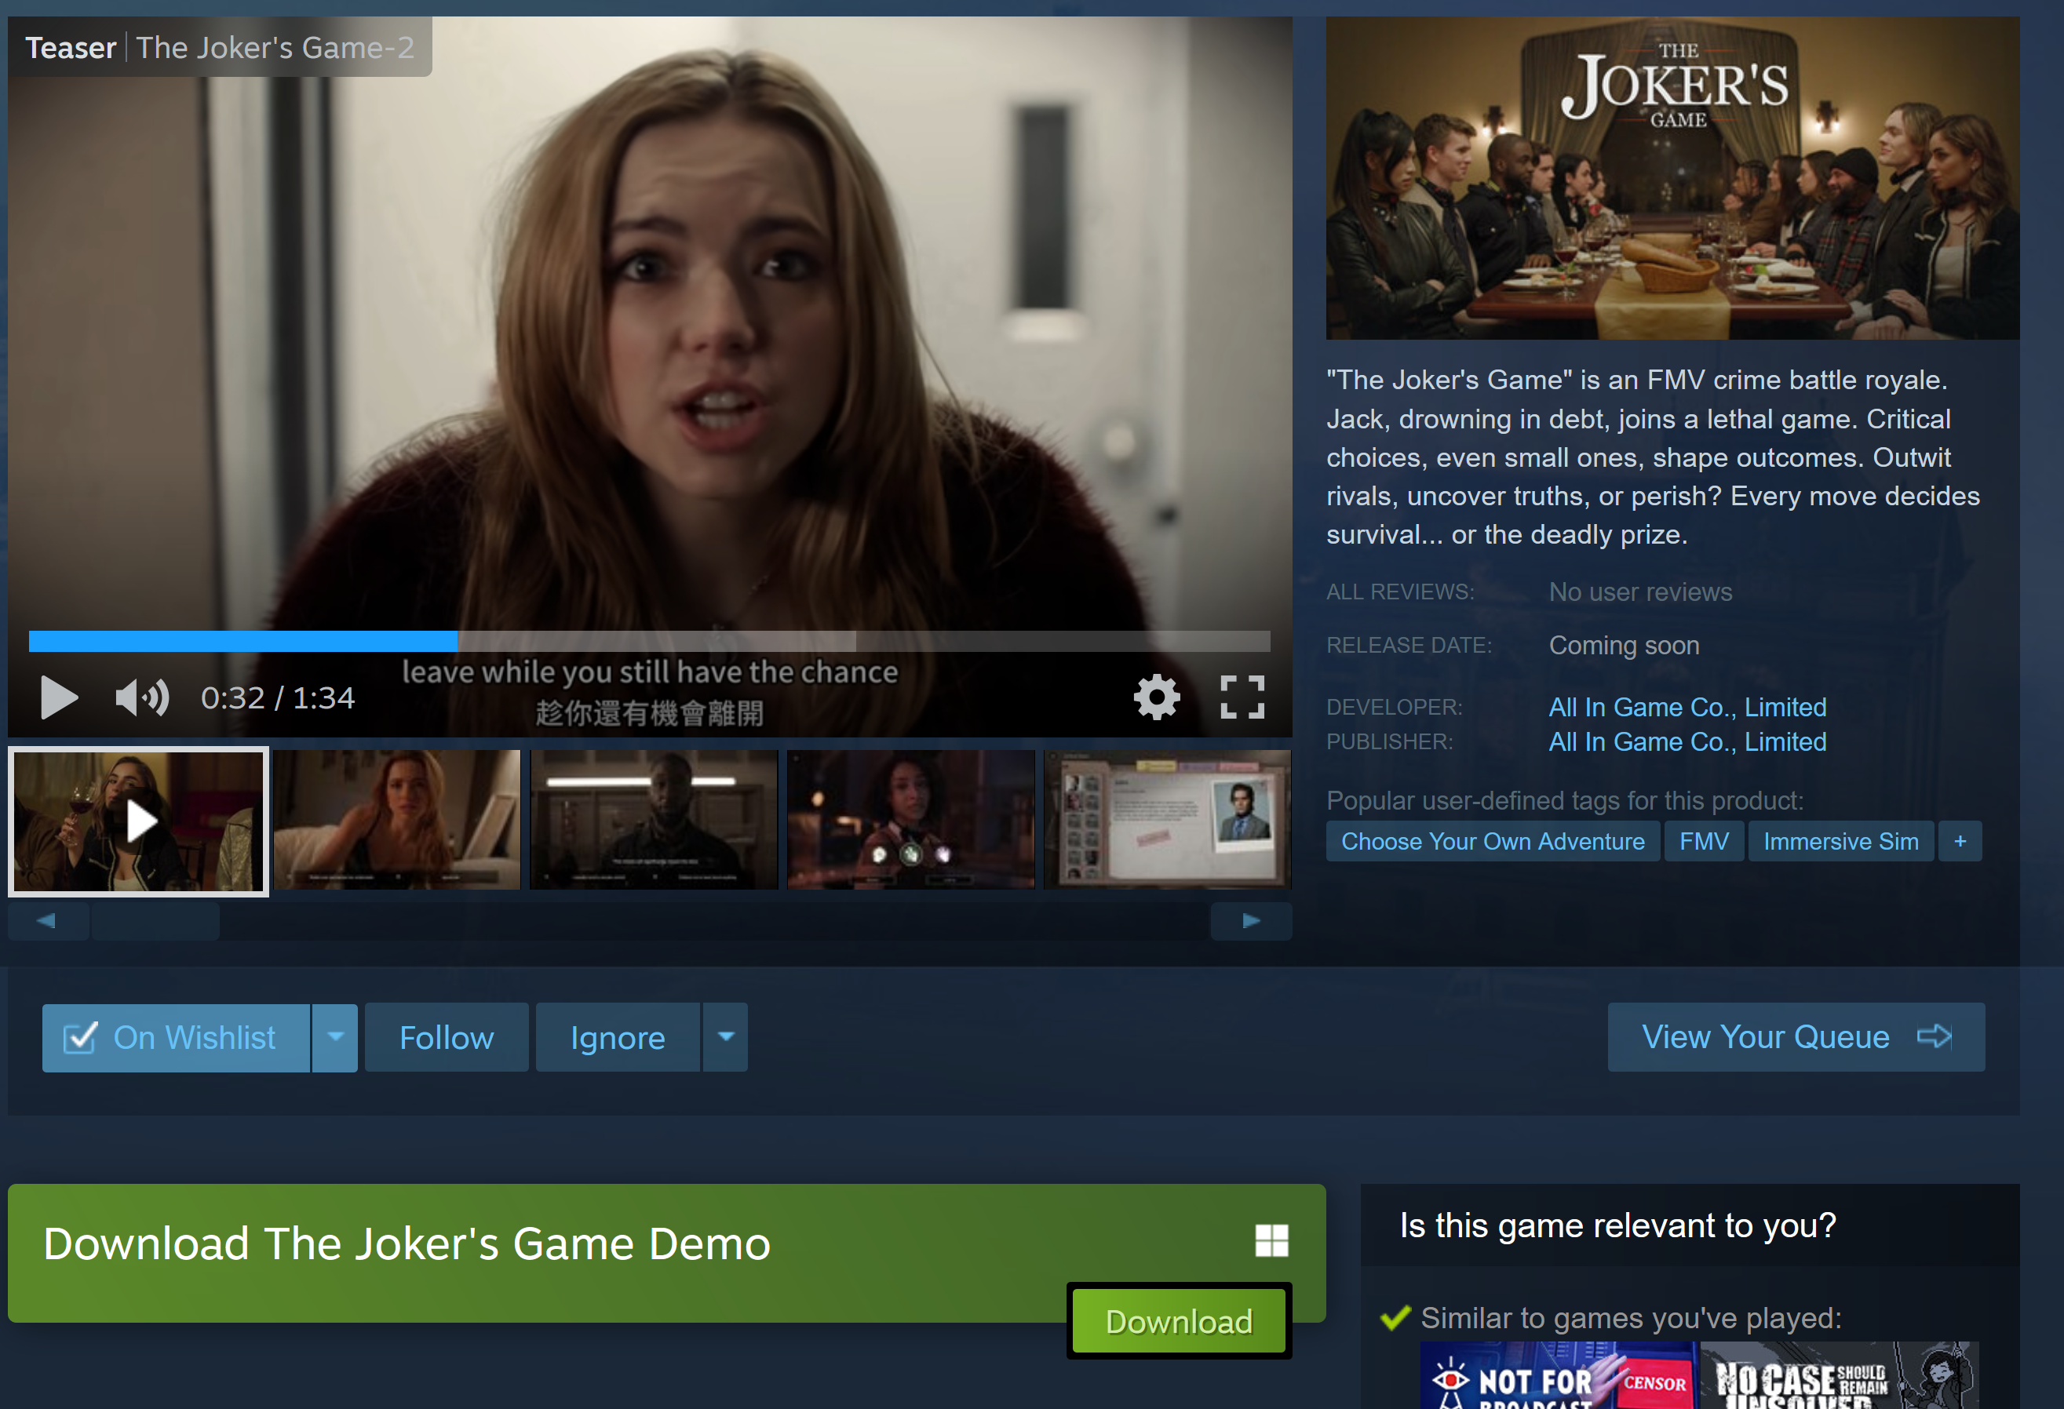Image resolution: width=2064 pixels, height=1409 pixels.
Task: Click 'Similar to games you've played' line
Action: [1631, 1319]
